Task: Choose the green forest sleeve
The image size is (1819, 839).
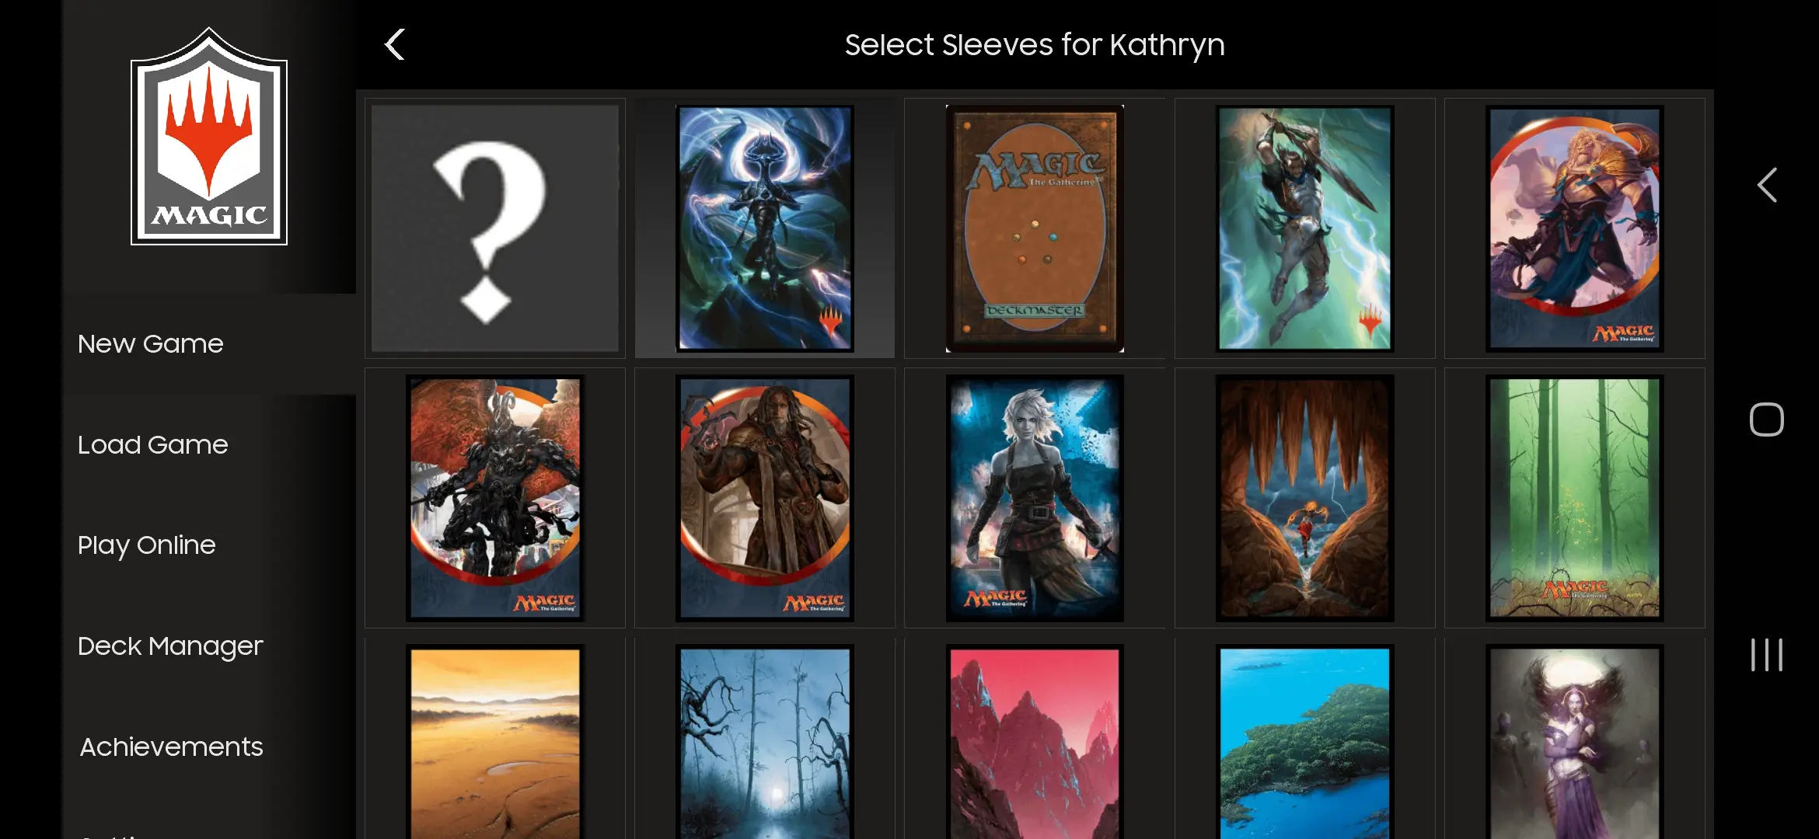Action: (x=1575, y=498)
